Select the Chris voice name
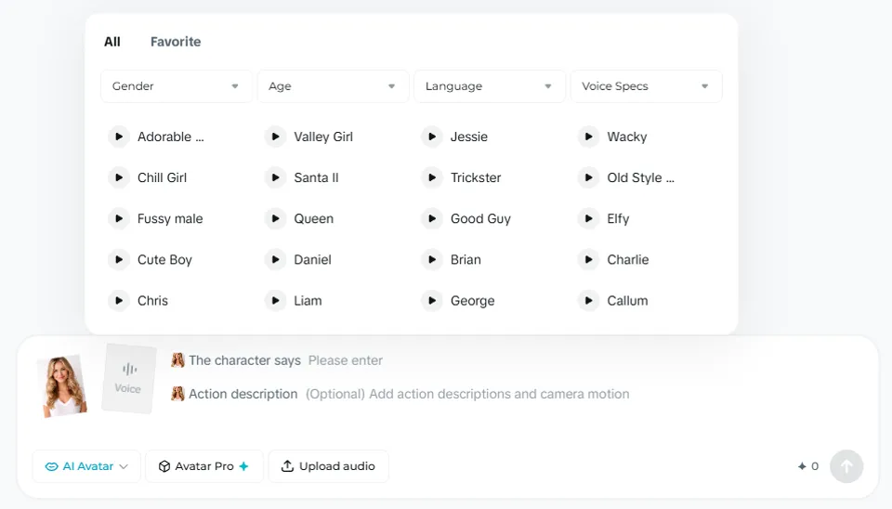The width and height of the screenshot is (892, 509). [152, 300]
